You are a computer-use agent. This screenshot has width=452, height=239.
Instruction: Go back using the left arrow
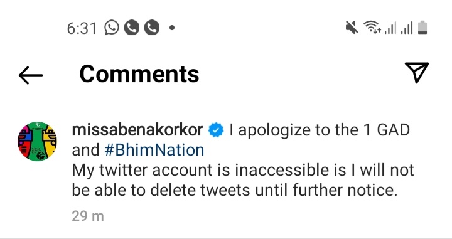pyautogui.click(x=31, y=75)
